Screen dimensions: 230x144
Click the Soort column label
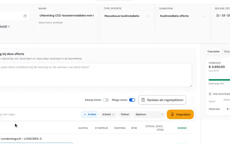click(212, 102)
